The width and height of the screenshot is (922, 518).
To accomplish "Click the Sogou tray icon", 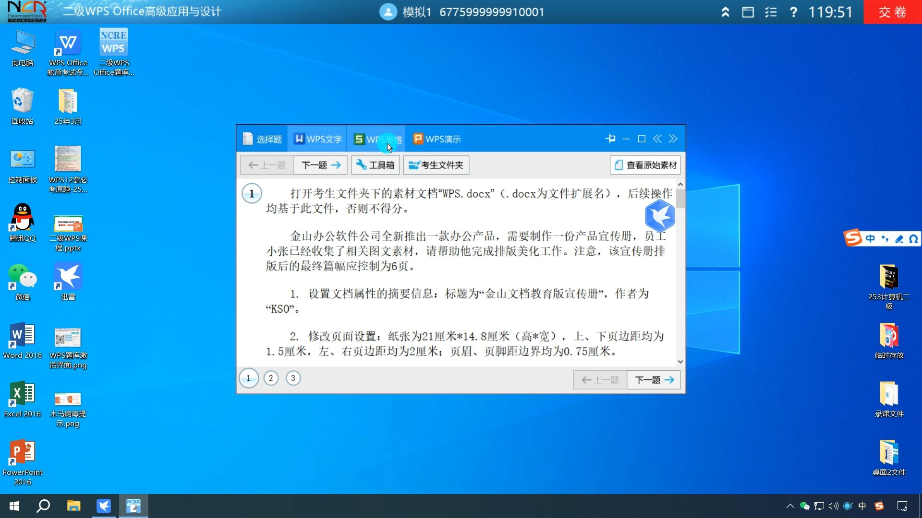I will tap(879, 506).
